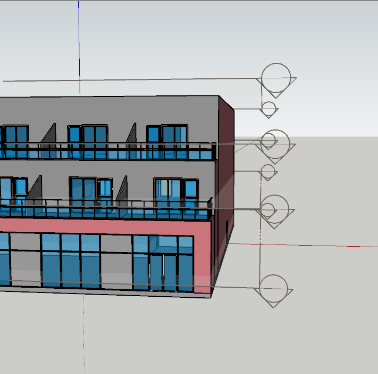The height and width of the screenshot is (374, 378).
Task: Select the topmost large level marker circle
Action: (x=276, y=77)
